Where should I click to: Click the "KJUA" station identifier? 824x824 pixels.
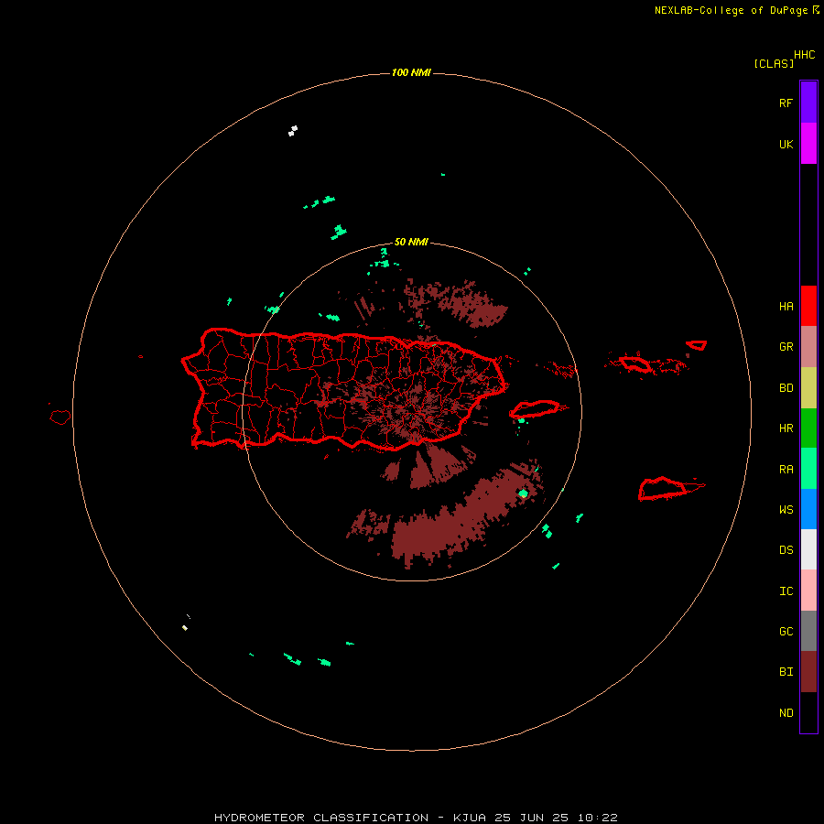pyautogui.click(x=470, y=818)
